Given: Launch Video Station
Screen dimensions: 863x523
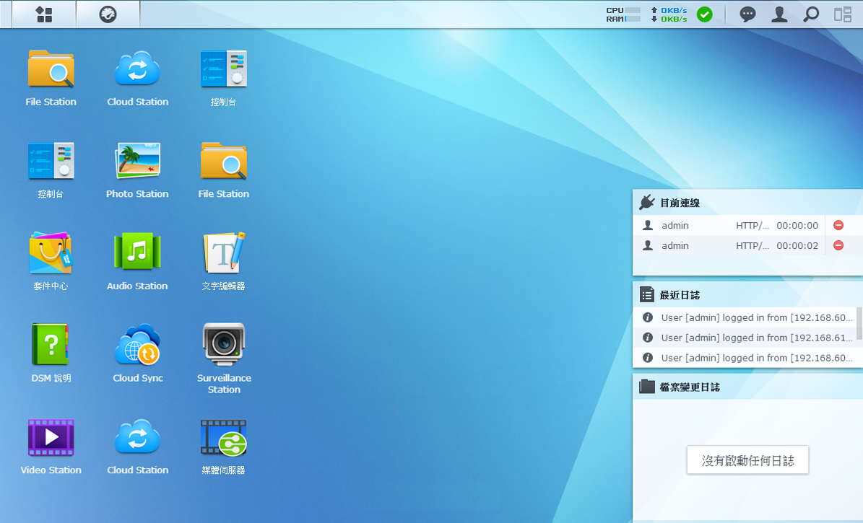Looking at the screenshot, I should (x=51, y=437).
